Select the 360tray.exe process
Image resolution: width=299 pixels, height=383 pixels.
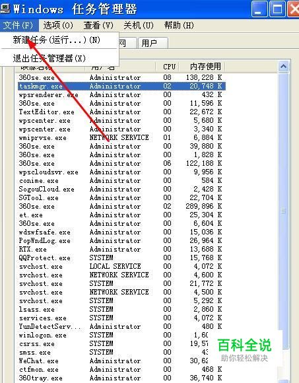(40, 378)
